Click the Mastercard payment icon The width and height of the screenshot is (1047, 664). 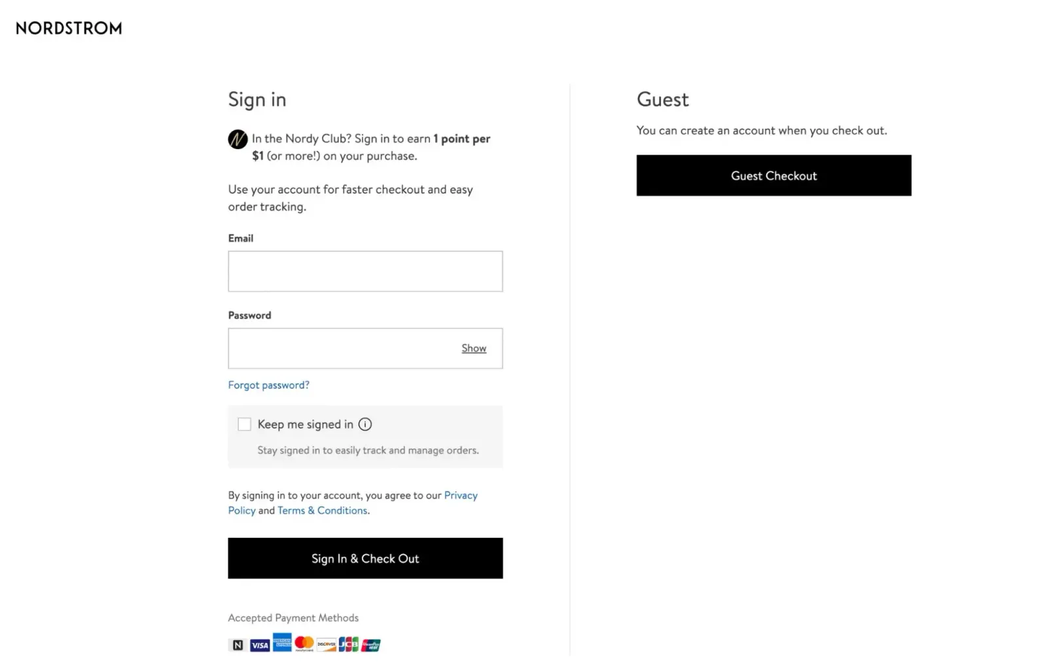click(x=304, y=644)
